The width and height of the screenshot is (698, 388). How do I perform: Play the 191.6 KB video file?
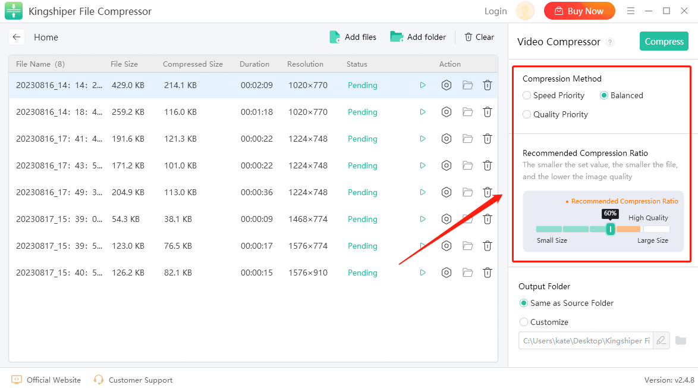(423, 139)
